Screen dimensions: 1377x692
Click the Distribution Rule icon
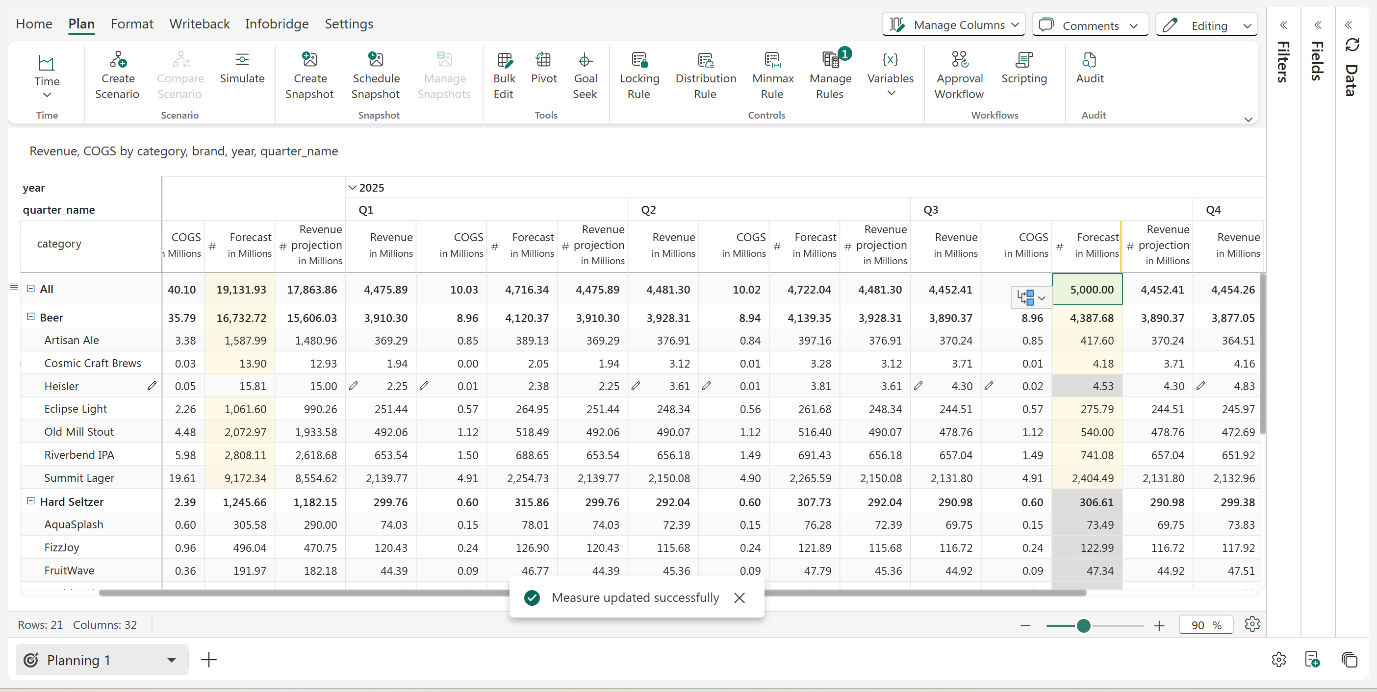(x=705, y=60)
